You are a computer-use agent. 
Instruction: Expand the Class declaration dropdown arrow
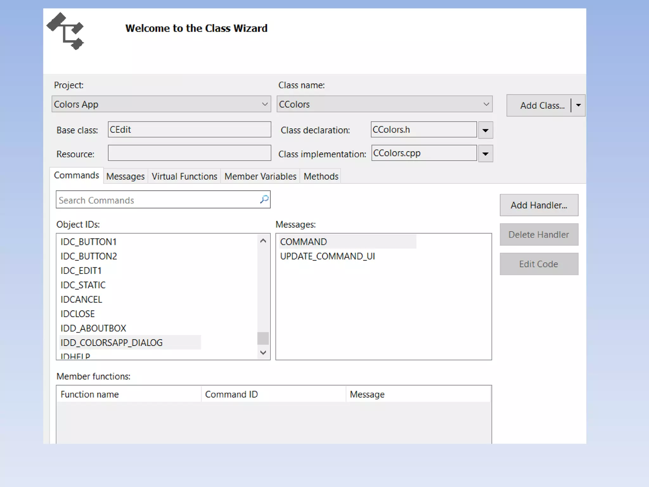(485, 130)
